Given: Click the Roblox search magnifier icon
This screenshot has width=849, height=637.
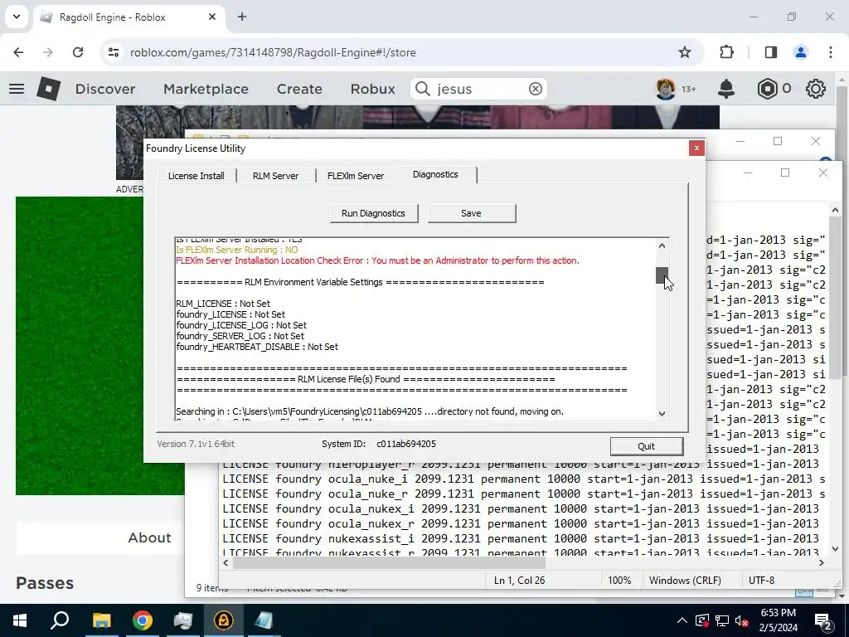Looking at the screenshot, I should click(x=422, y=89).
